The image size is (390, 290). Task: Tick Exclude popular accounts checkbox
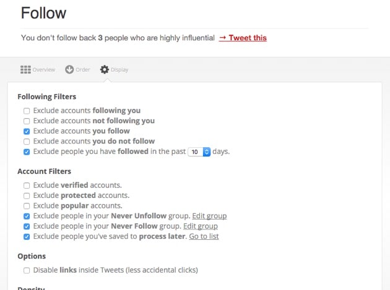click(x=27, y=205)
